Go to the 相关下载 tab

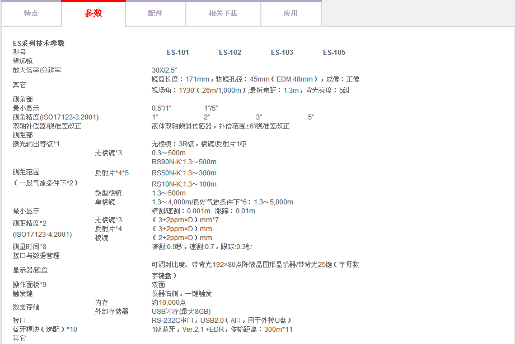click(223, 13)
